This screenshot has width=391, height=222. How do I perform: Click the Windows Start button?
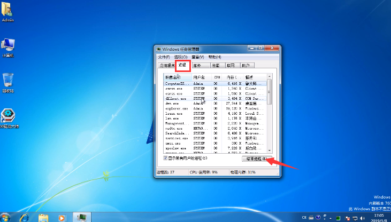coord(6,217)
